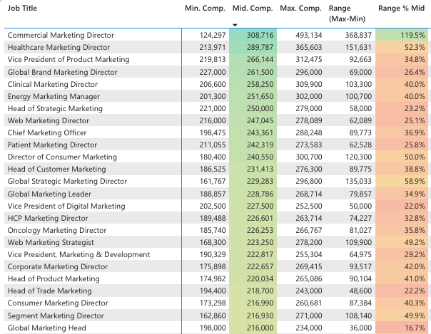The image size is (431, 334).
Task: Click Range value 109,900
Action: (x=358, y=242)
